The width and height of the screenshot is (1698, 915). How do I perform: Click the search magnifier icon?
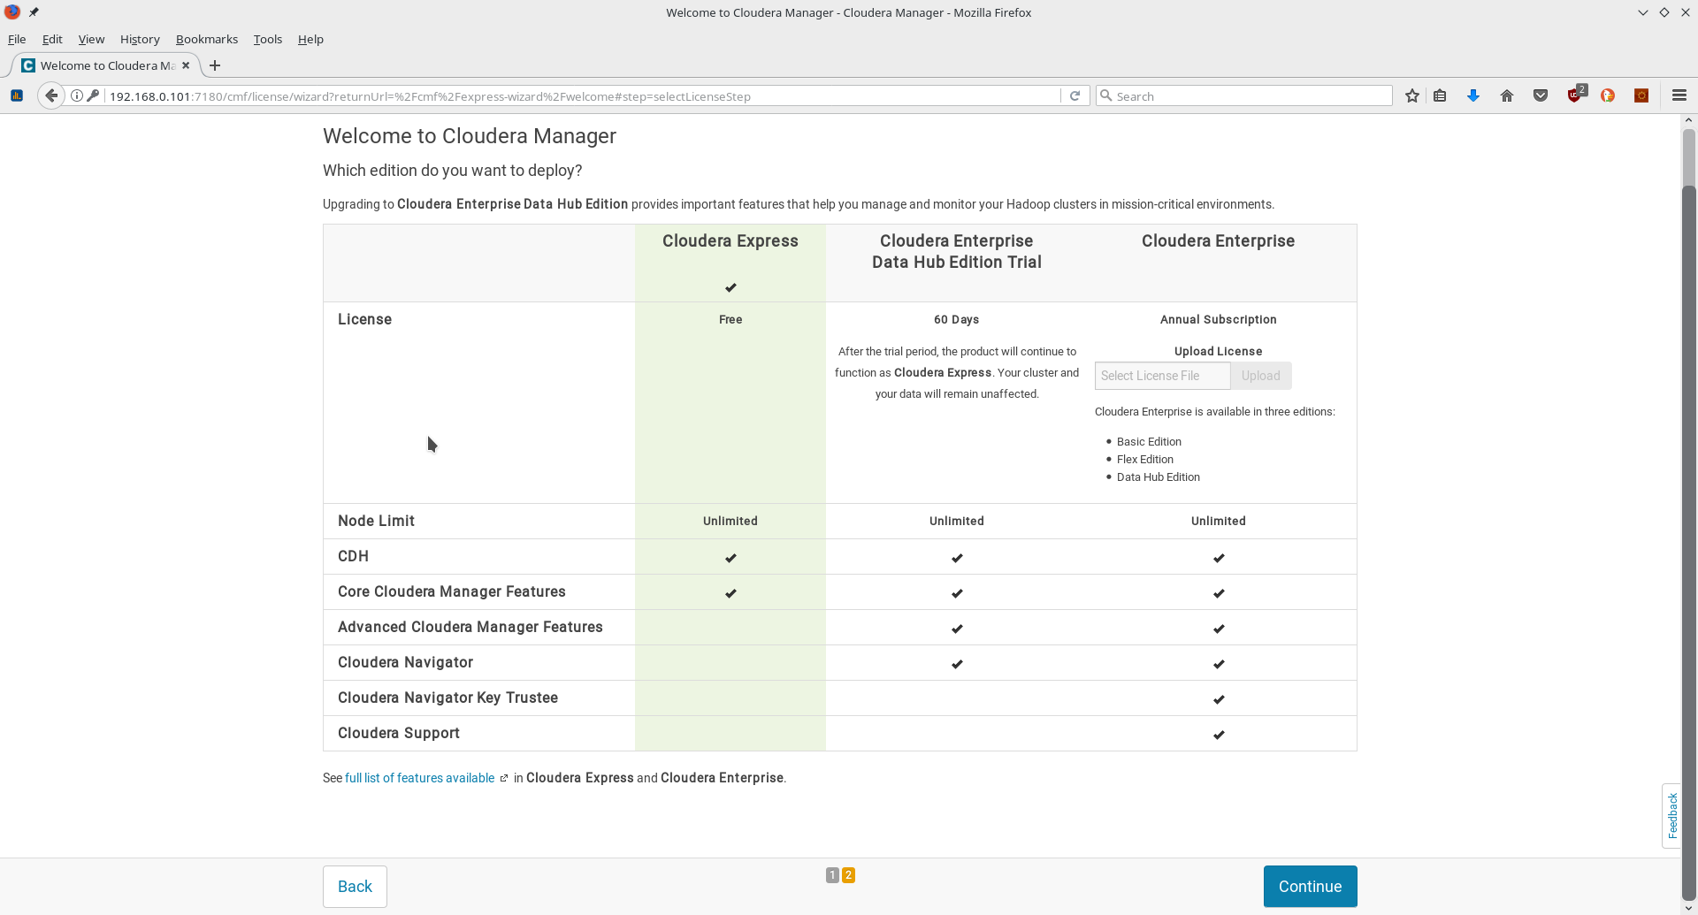tap(1105, 95)
